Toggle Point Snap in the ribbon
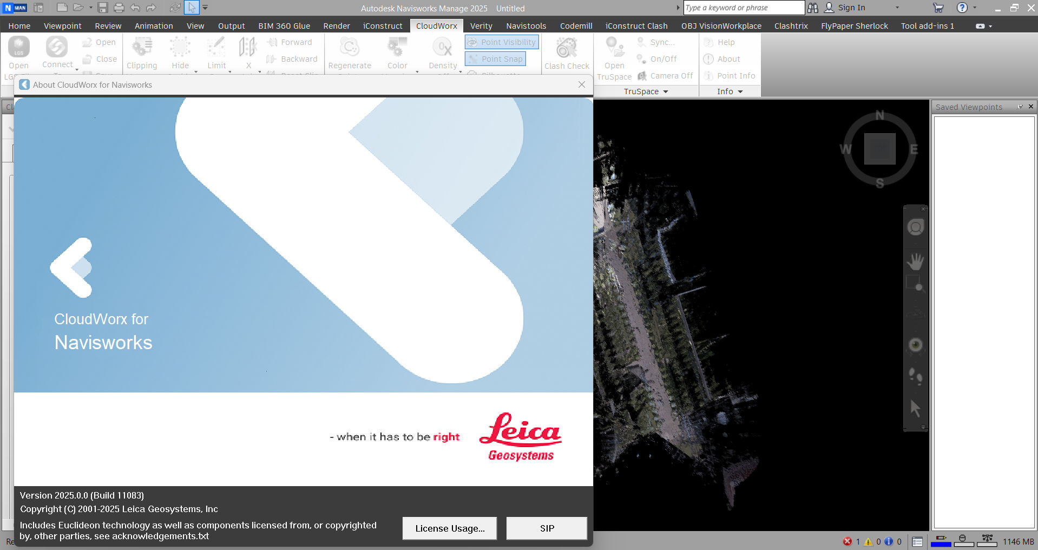1038x550 pixels. 496,59
